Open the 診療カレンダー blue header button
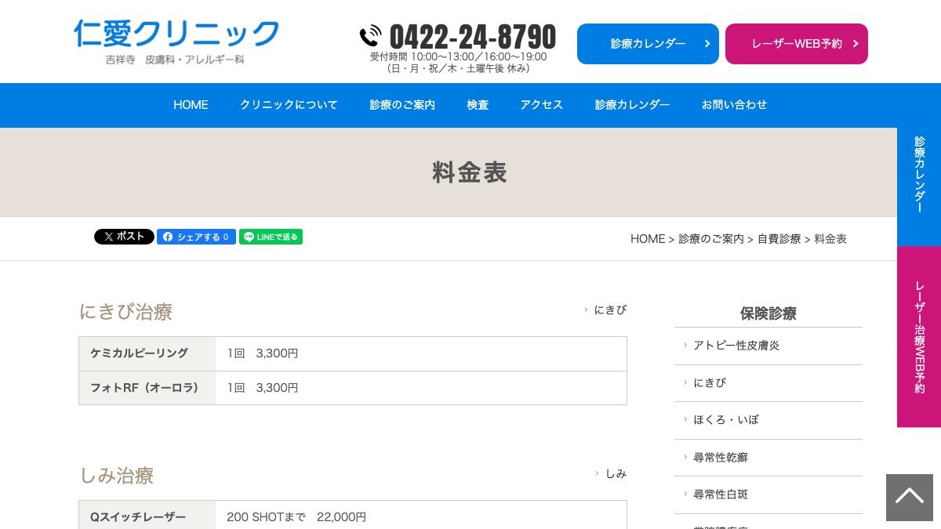The image size is (941, 529). pos(648,44)
